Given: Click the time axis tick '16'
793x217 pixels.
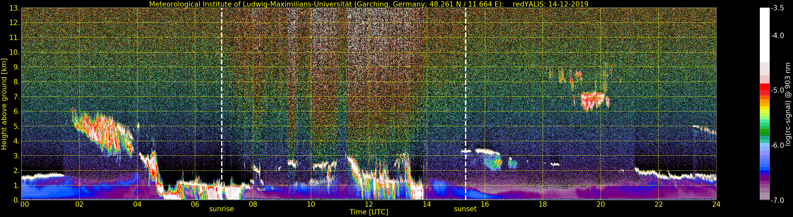Looking at the screenshot, I should tap(484, 204).
